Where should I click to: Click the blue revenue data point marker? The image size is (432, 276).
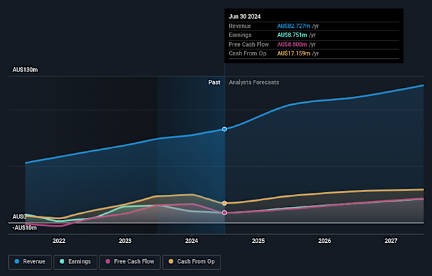tap(224, 129)
